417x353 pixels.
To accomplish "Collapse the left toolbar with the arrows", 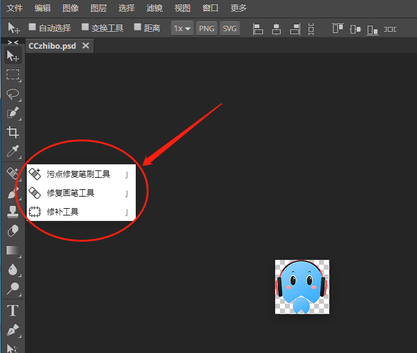I will (x=13, y=42).
